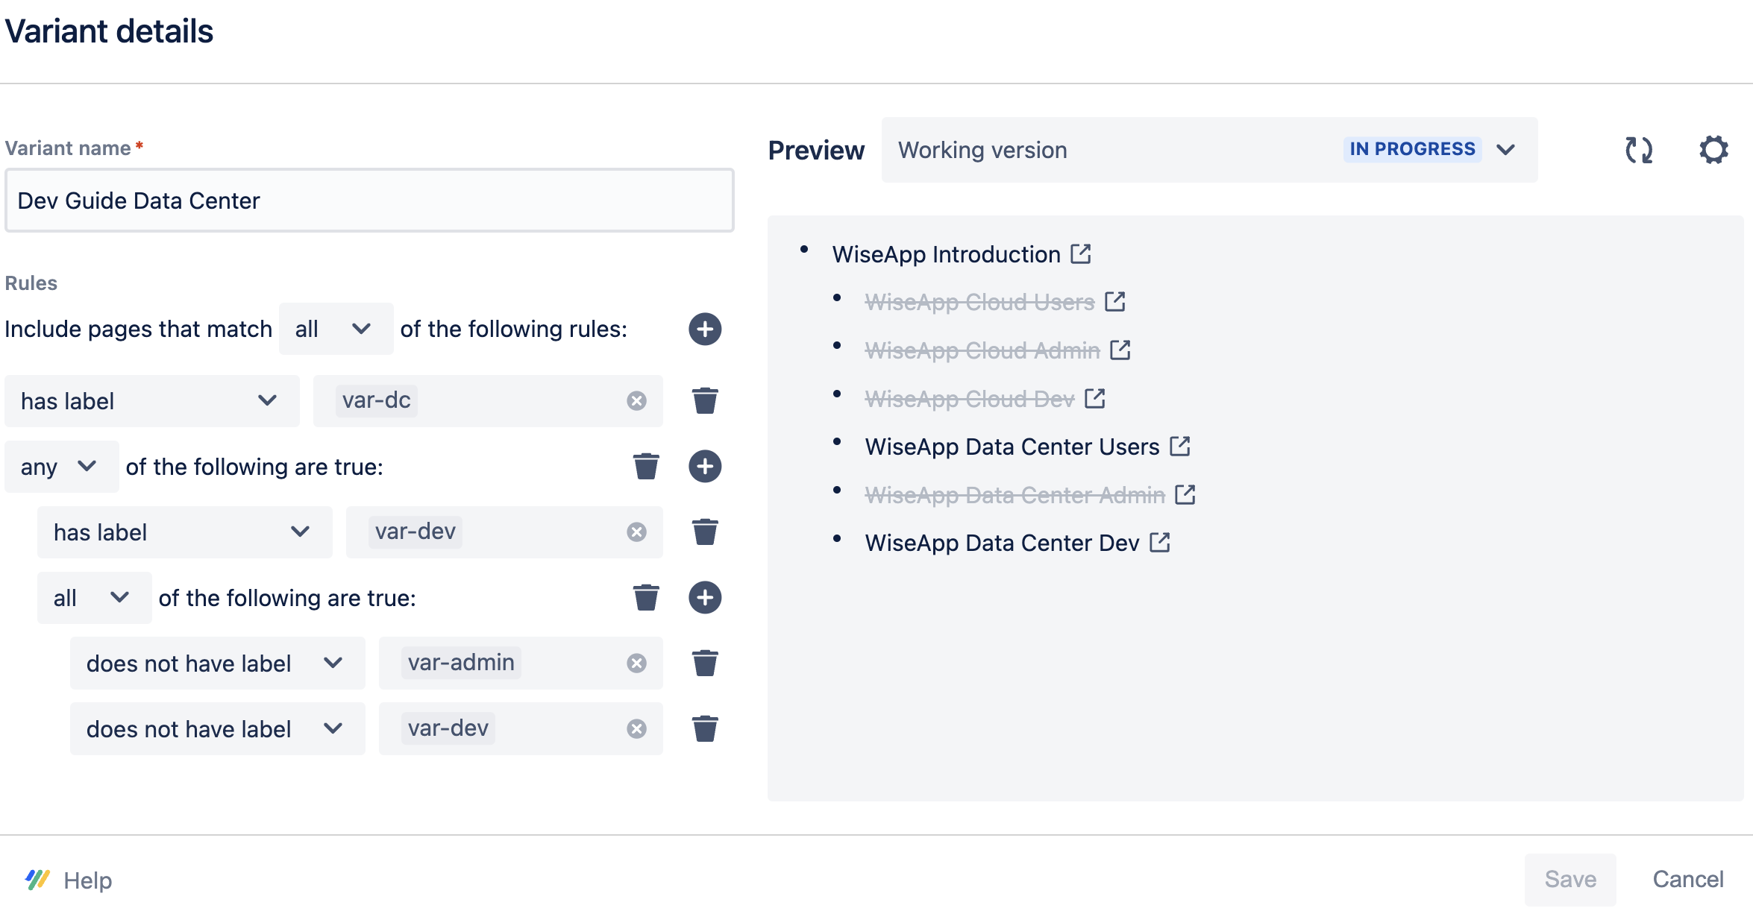This screenshot has height=911, width=1753.
Task: Add rule to 'any' group
Action: tap(704, 467)
